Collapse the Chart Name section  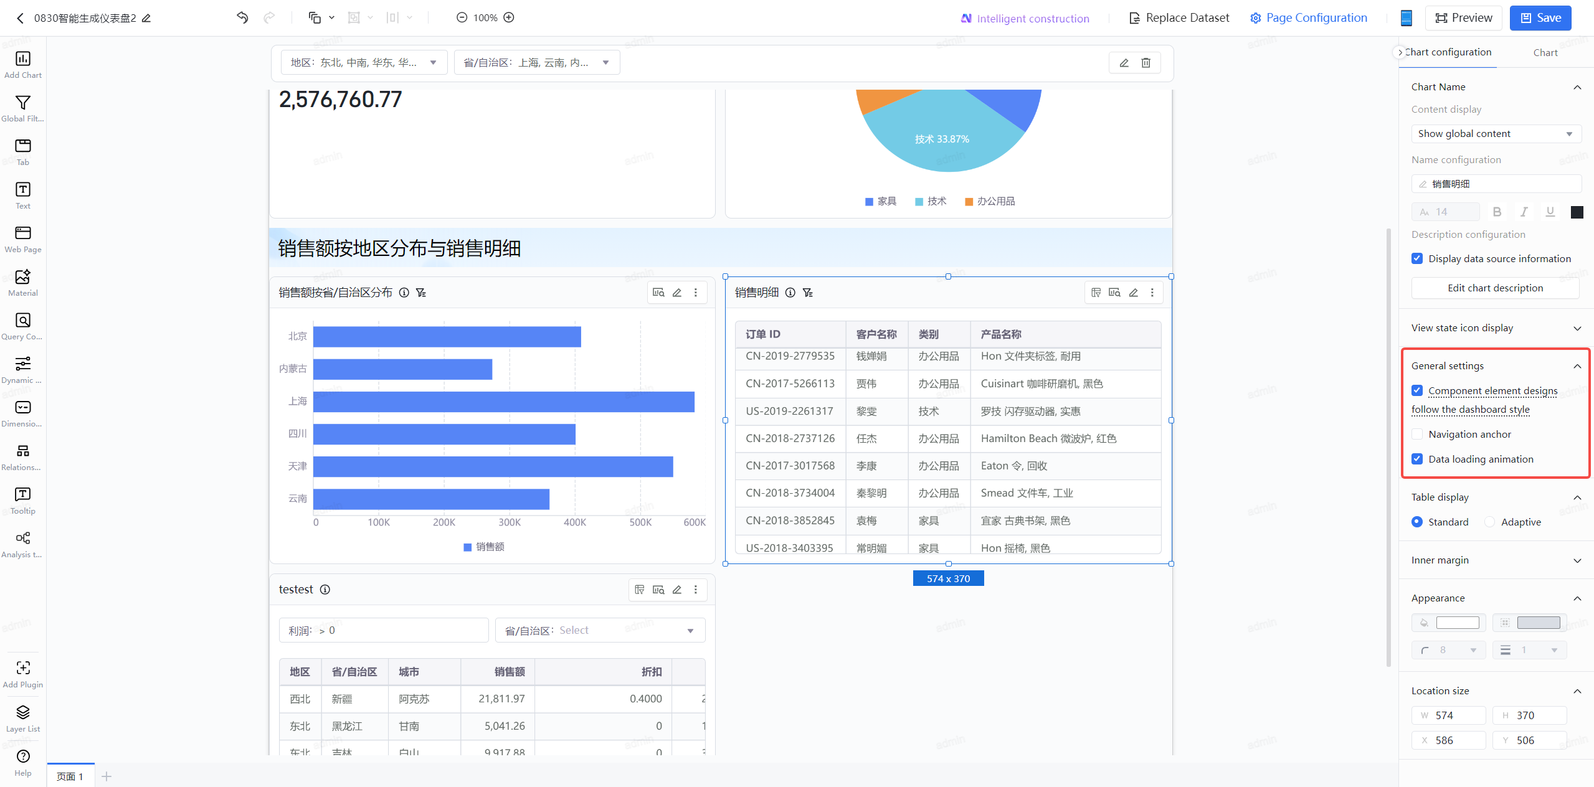(x=1577, y=87)
